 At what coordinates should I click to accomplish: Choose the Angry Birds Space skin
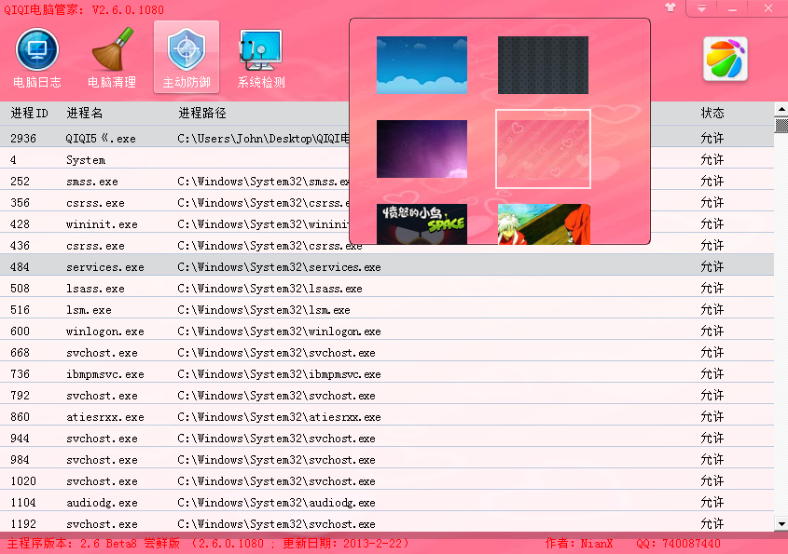click(x=422, y=223)
